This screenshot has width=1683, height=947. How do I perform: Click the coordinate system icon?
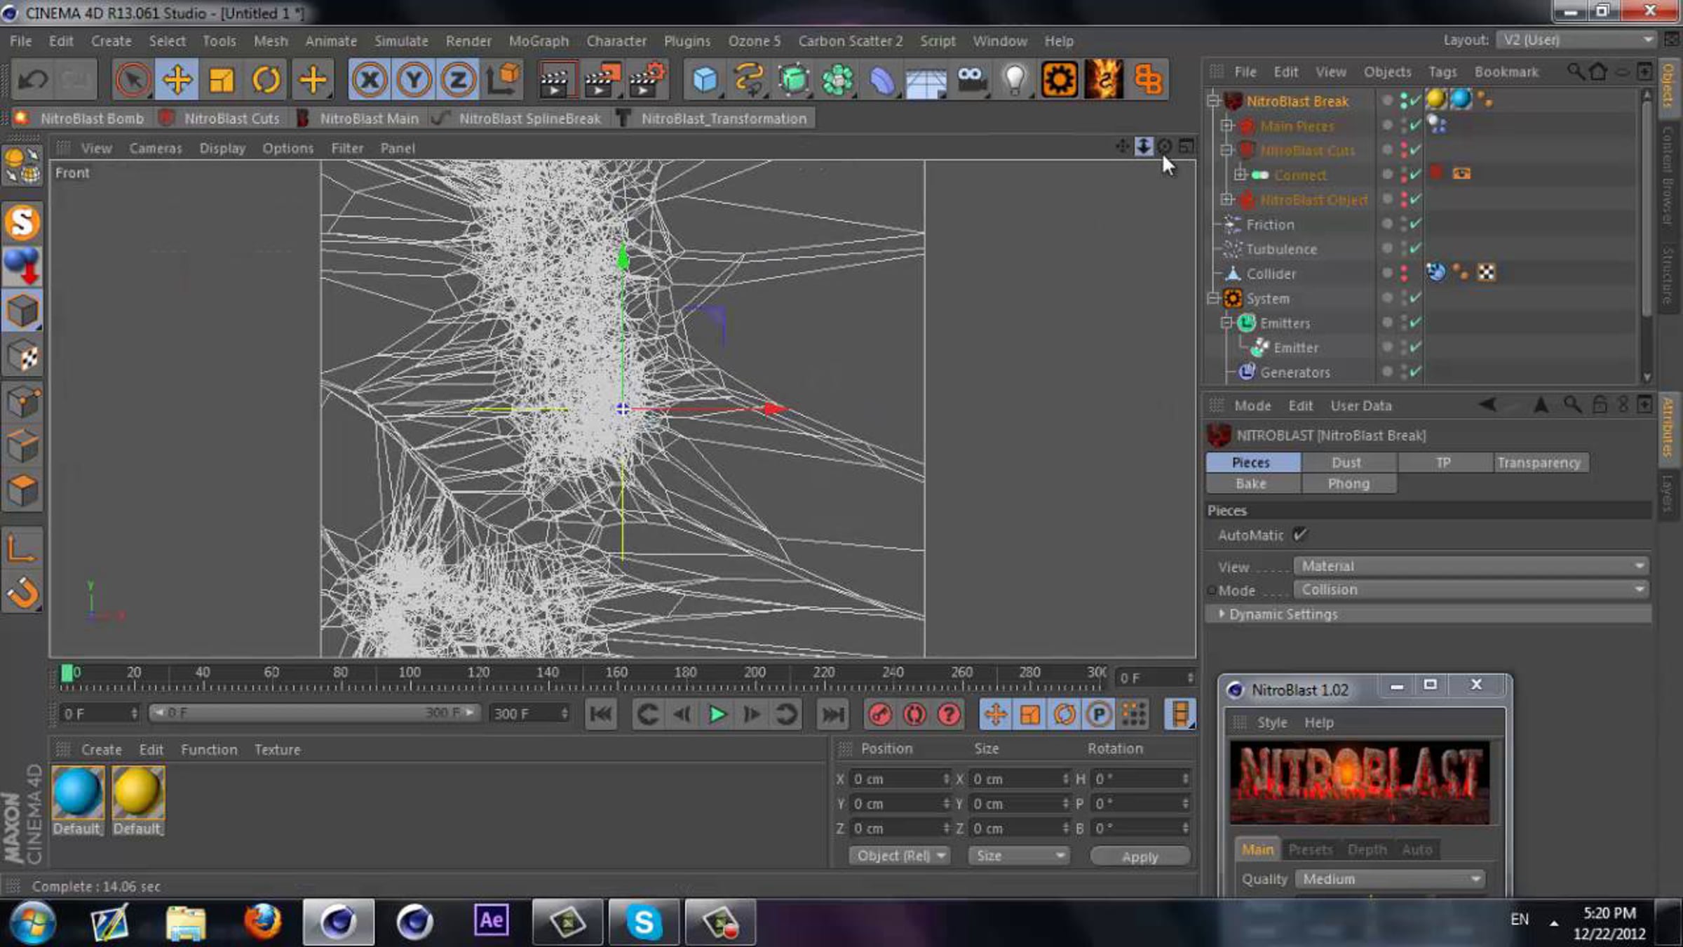503,79
